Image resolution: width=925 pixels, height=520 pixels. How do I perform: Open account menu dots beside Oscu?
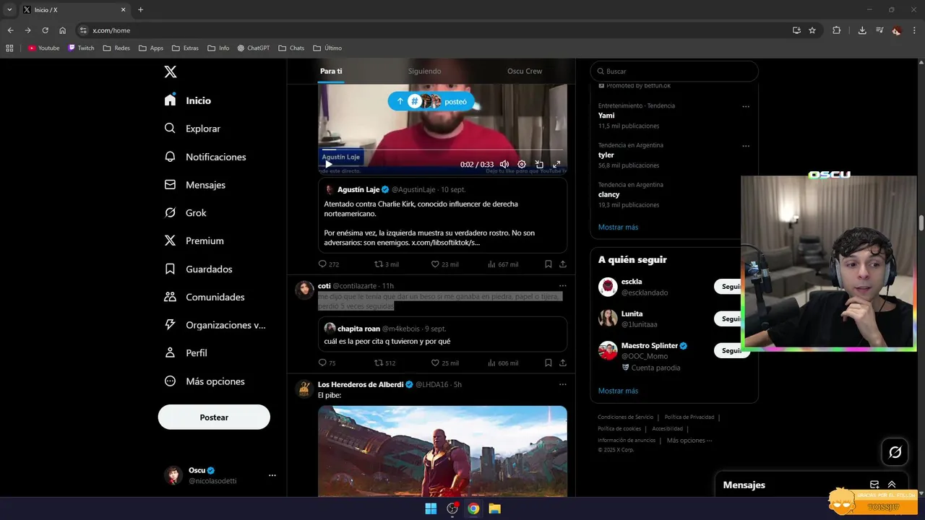[272, 475]
